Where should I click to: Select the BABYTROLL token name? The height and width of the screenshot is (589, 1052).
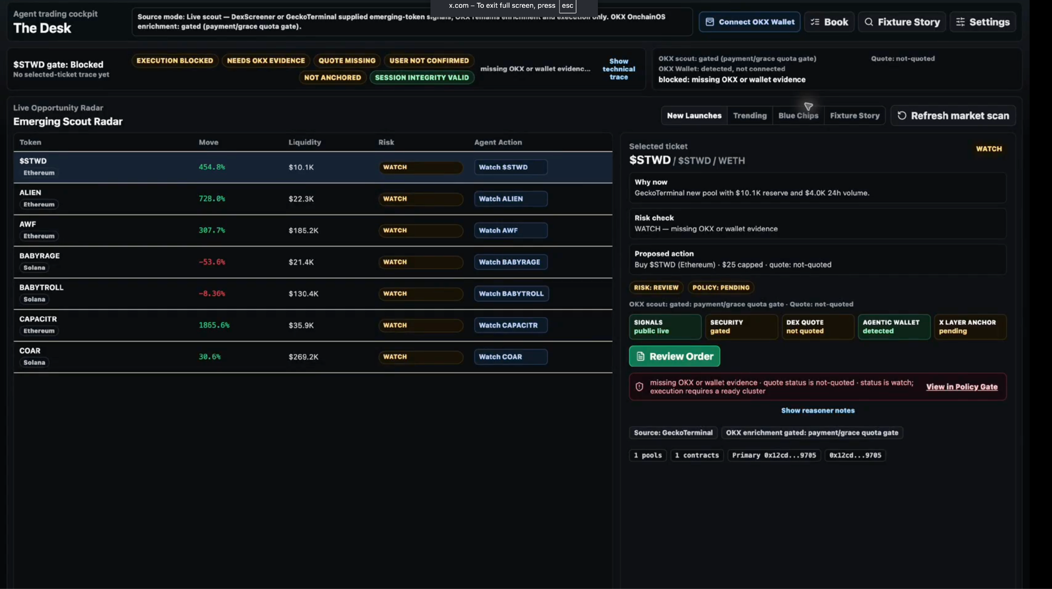[42, 287]
